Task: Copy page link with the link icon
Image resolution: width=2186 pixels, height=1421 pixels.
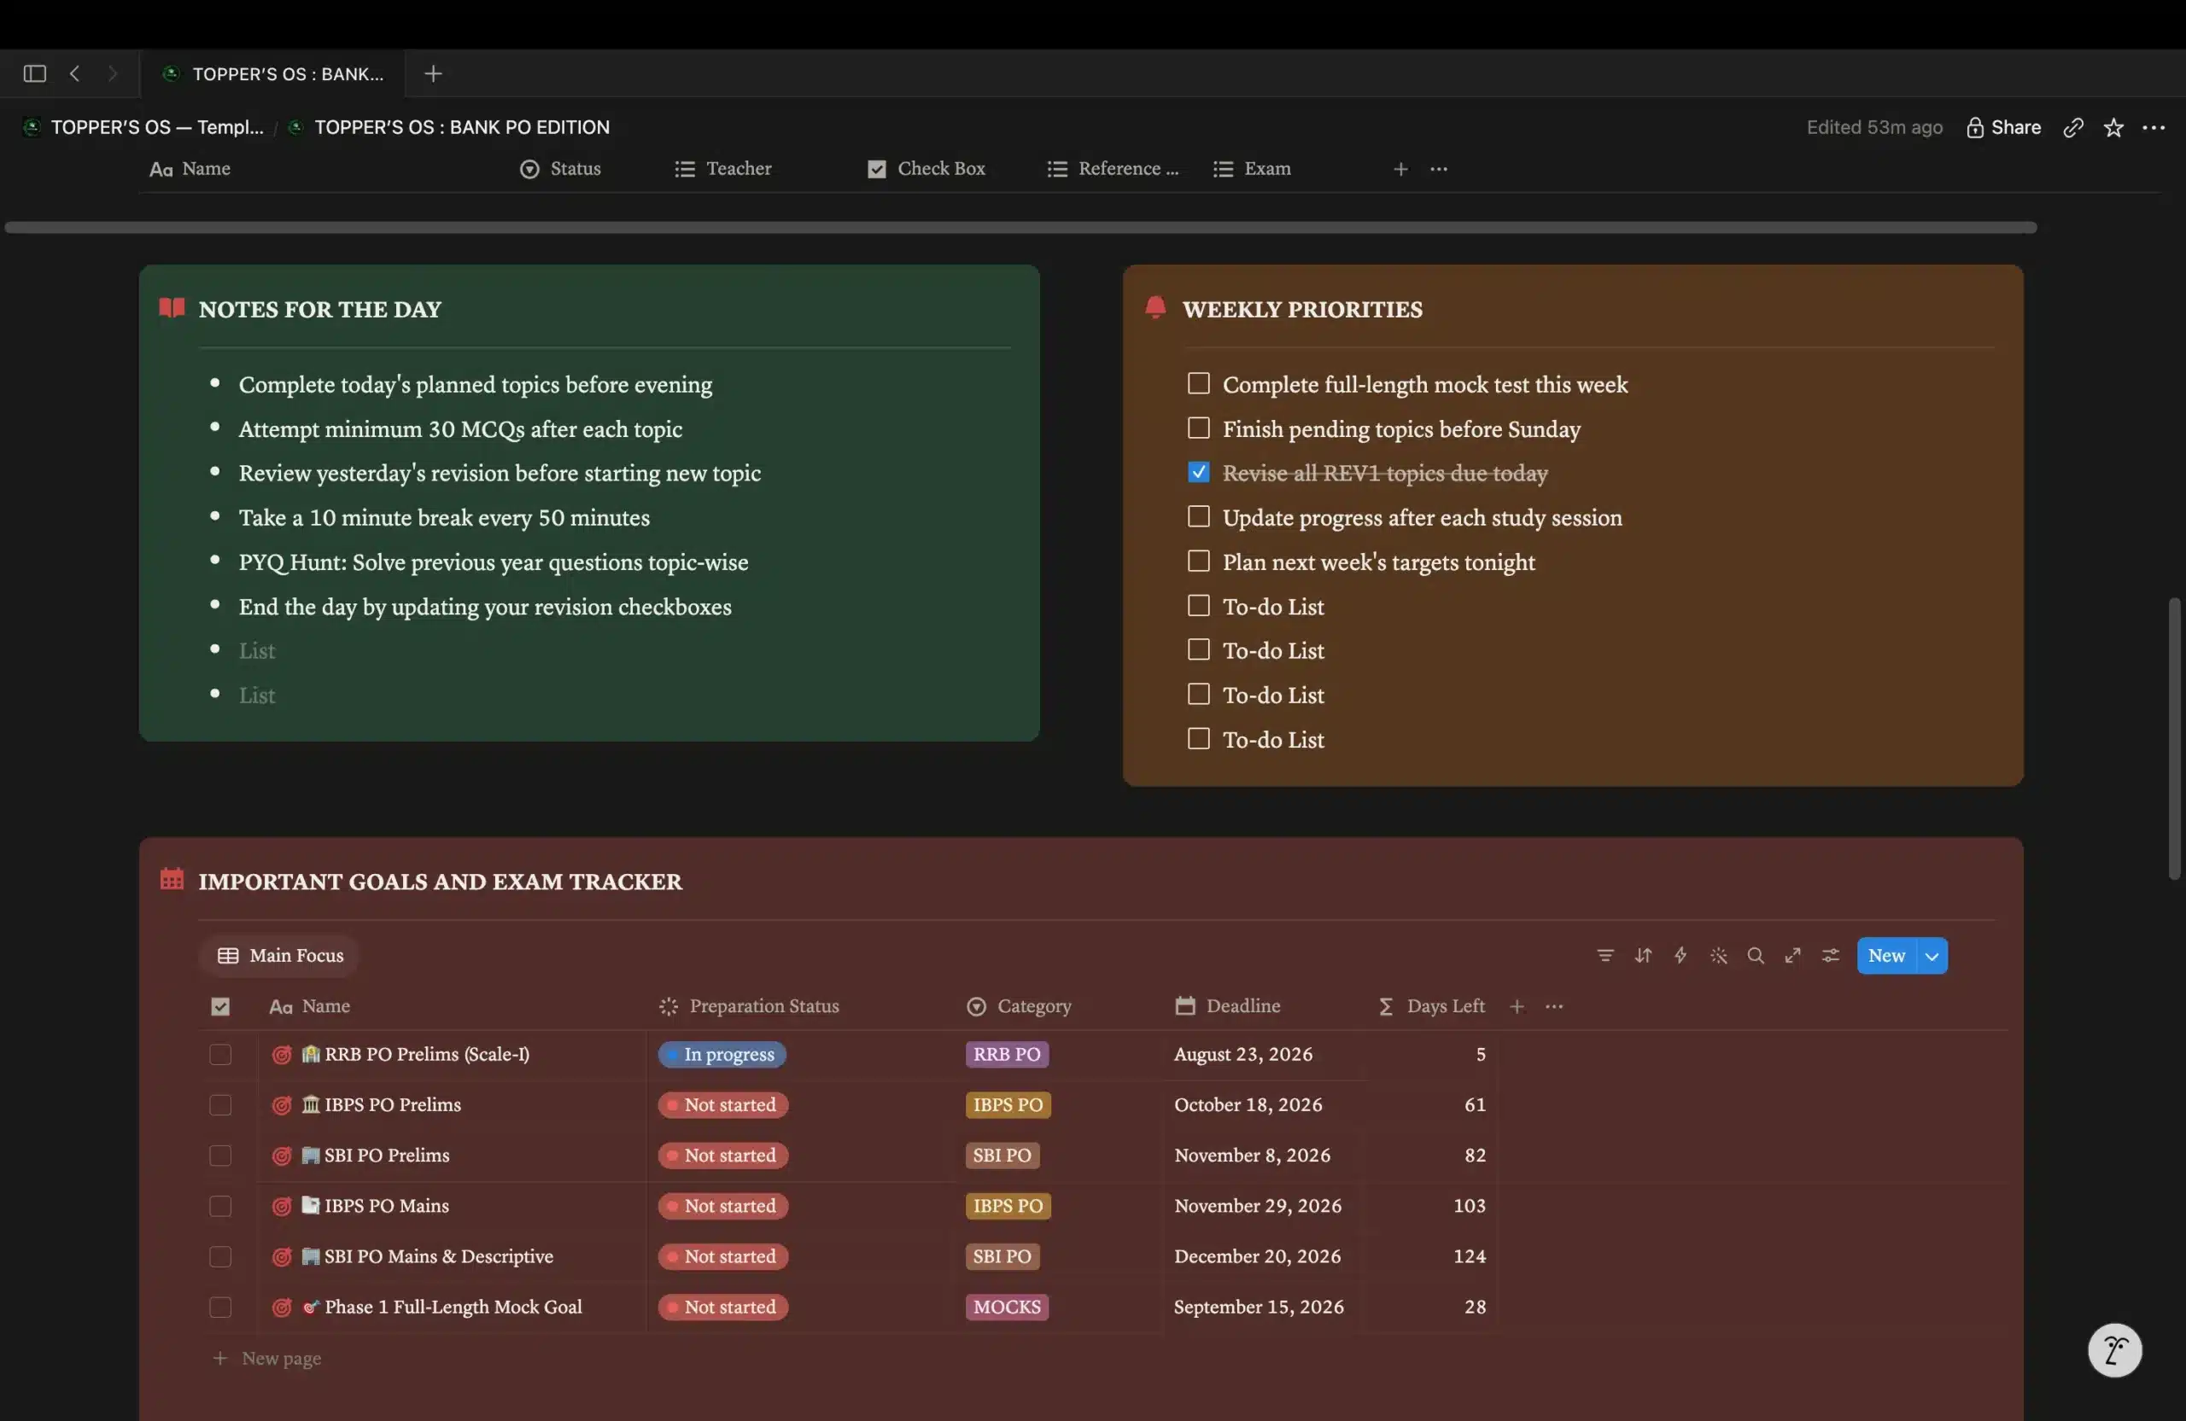Action: (x=2073, y=128)
